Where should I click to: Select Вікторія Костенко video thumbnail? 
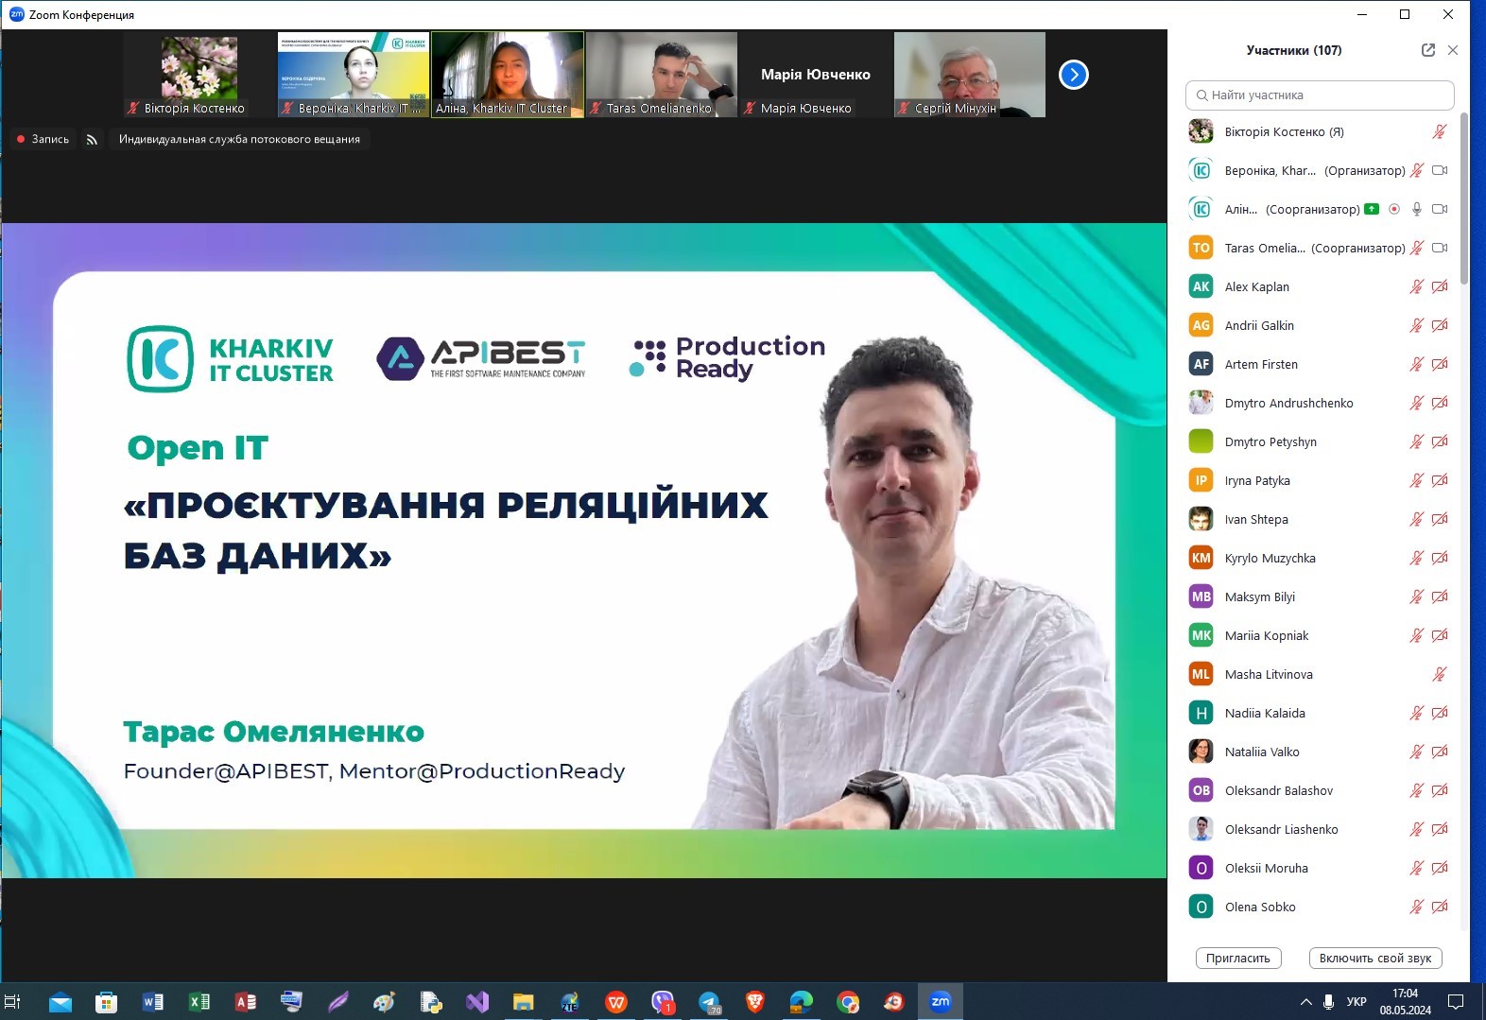(199, 75)
